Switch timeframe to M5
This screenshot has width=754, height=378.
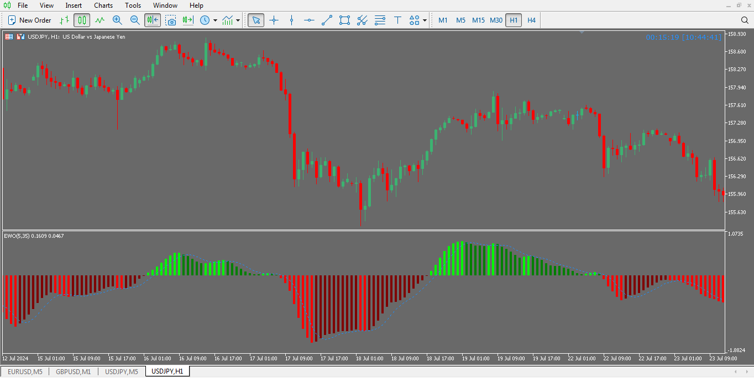(460, 20)
